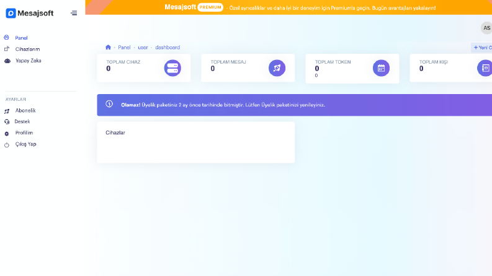The image size is (492, 276).
Task: Click the Toplam Kişi contacts icon
Action: pos(485,68)
